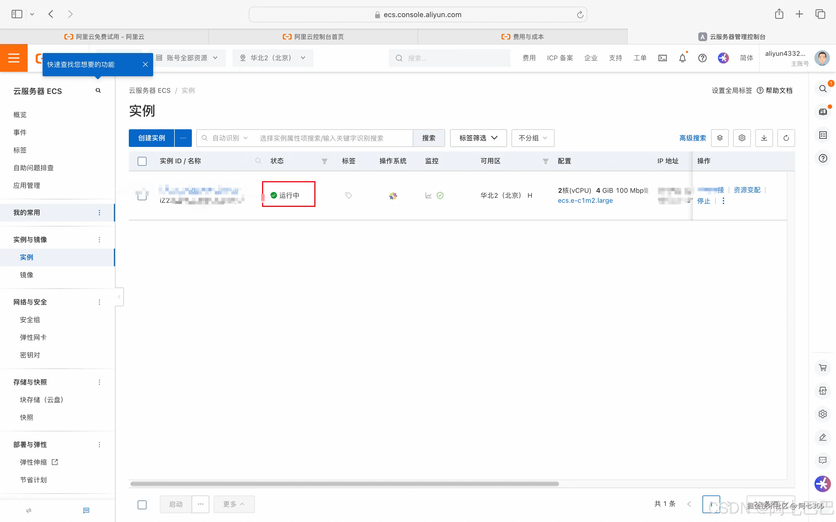
Task: Click inside the instance search input field
Action: (333, 138)
